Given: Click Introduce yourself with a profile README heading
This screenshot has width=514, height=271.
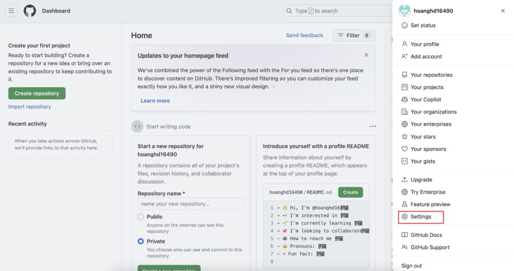Looking at the screenshot, I should point(316,146).
